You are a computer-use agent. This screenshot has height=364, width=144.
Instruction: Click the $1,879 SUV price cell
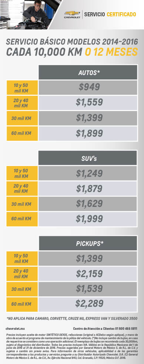(x=88, y=188)
